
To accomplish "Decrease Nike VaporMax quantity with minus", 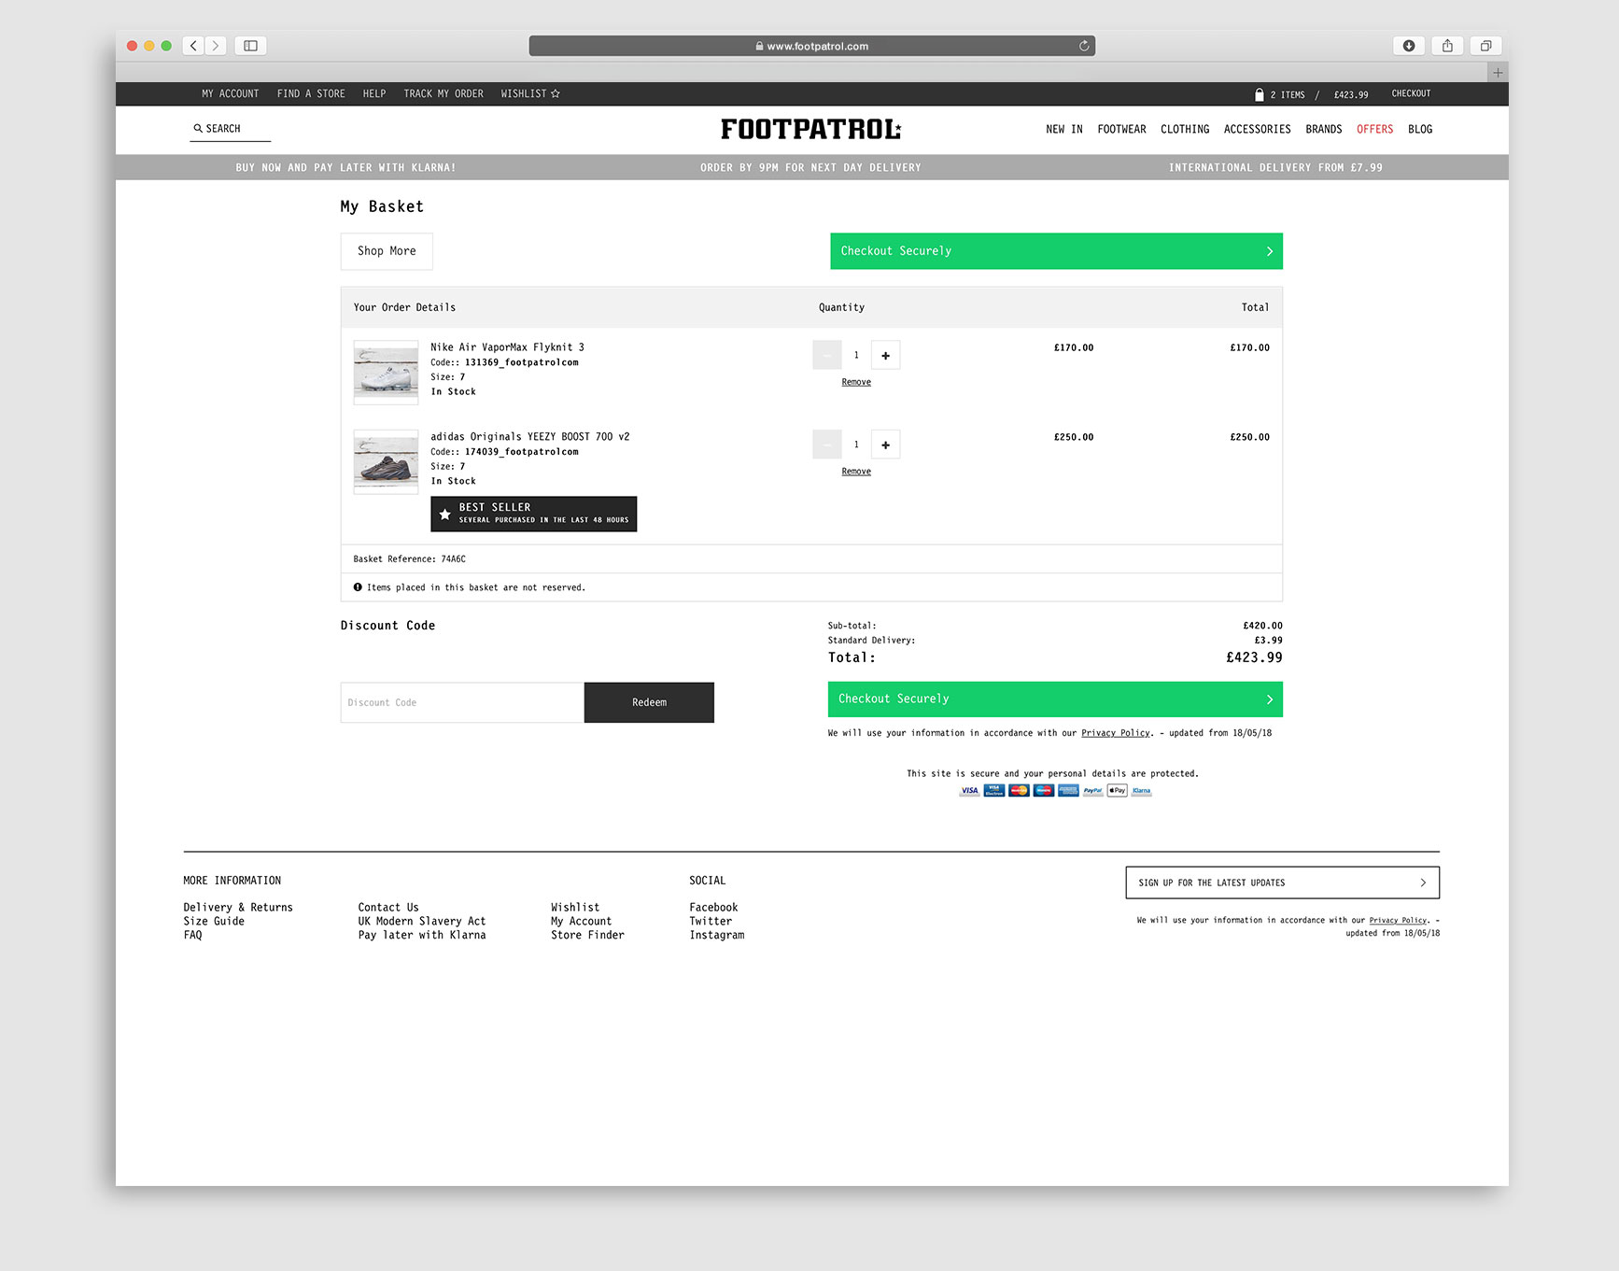I will [827, 356].
